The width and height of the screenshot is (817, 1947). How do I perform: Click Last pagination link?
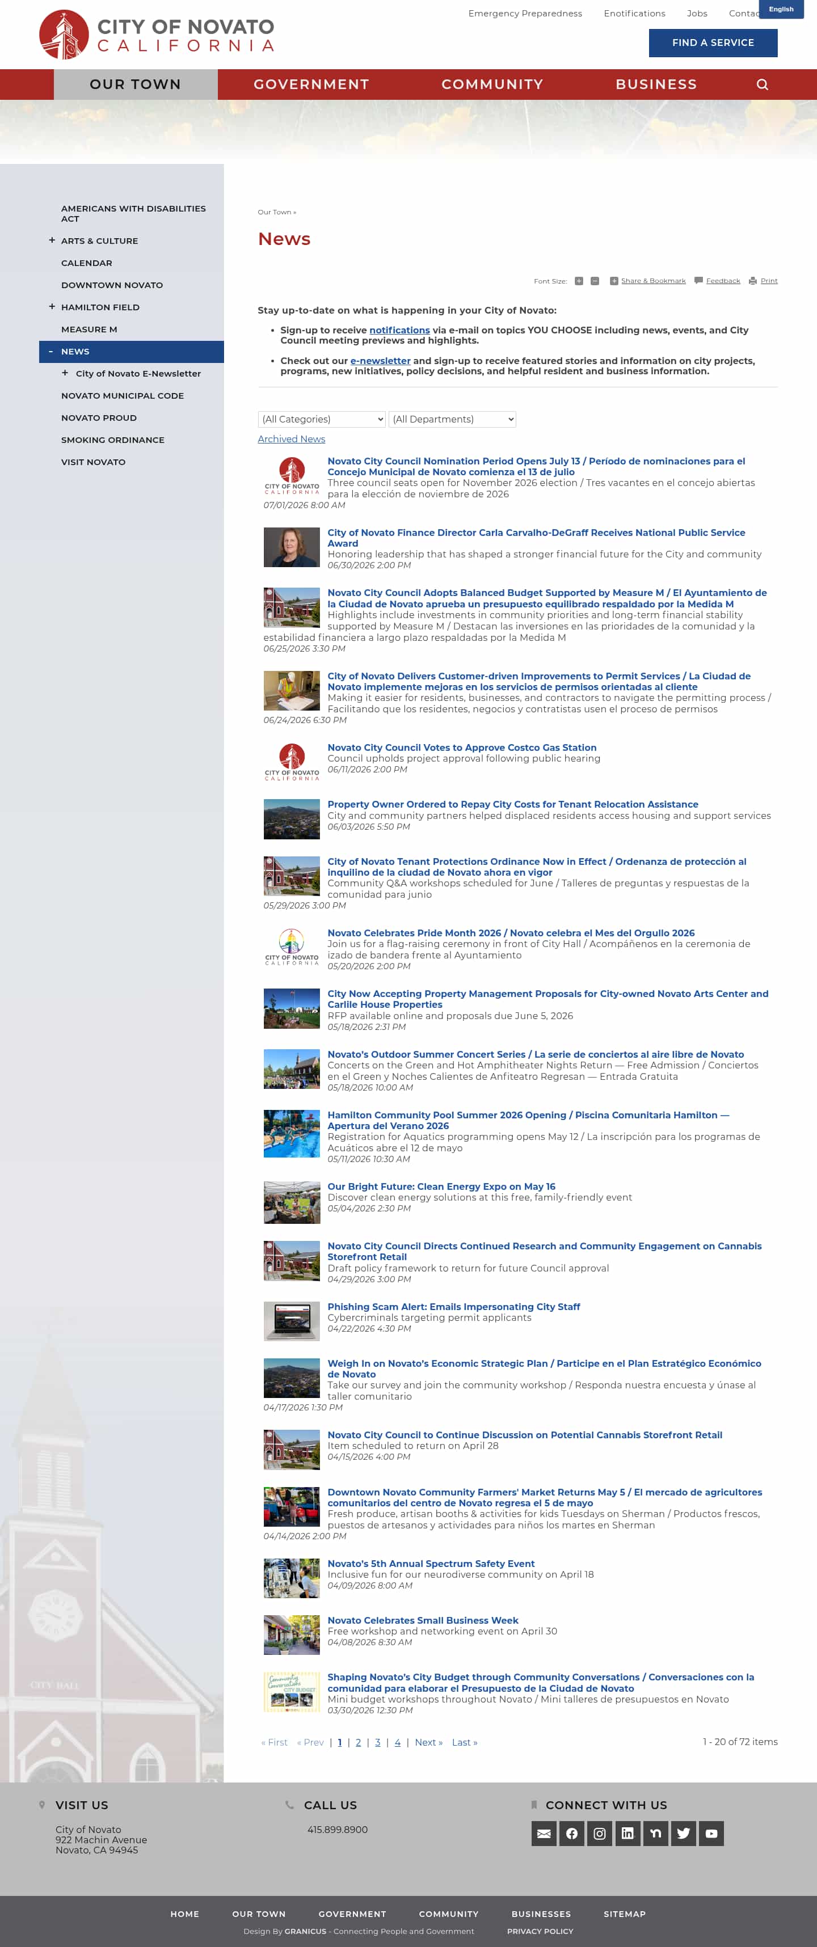(464, 1742)
